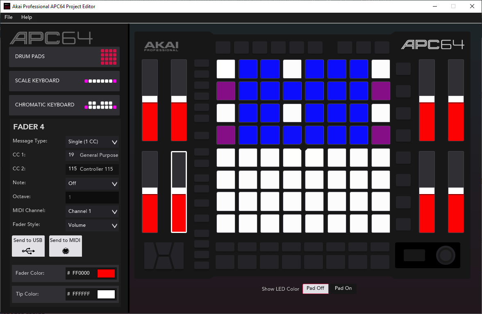Select the fourth fader on the device
Viewport: 482px width, 314px height.
[179, 192]
